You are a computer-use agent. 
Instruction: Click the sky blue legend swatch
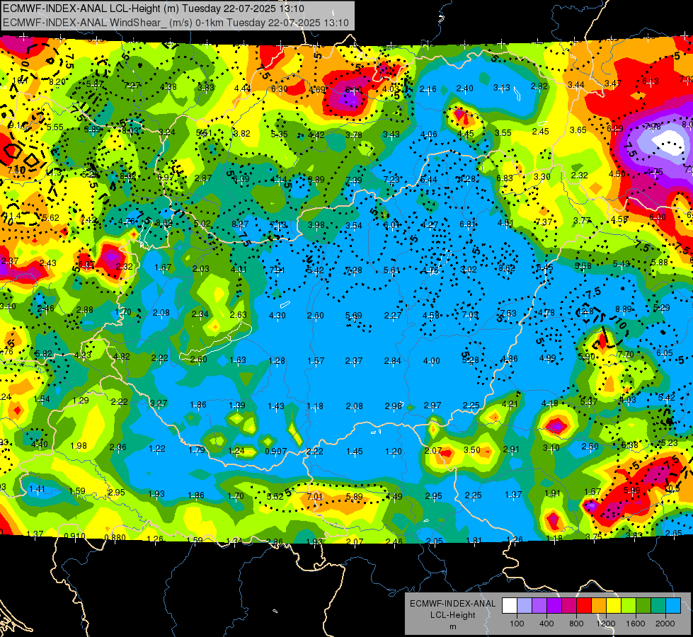point(673,605)
